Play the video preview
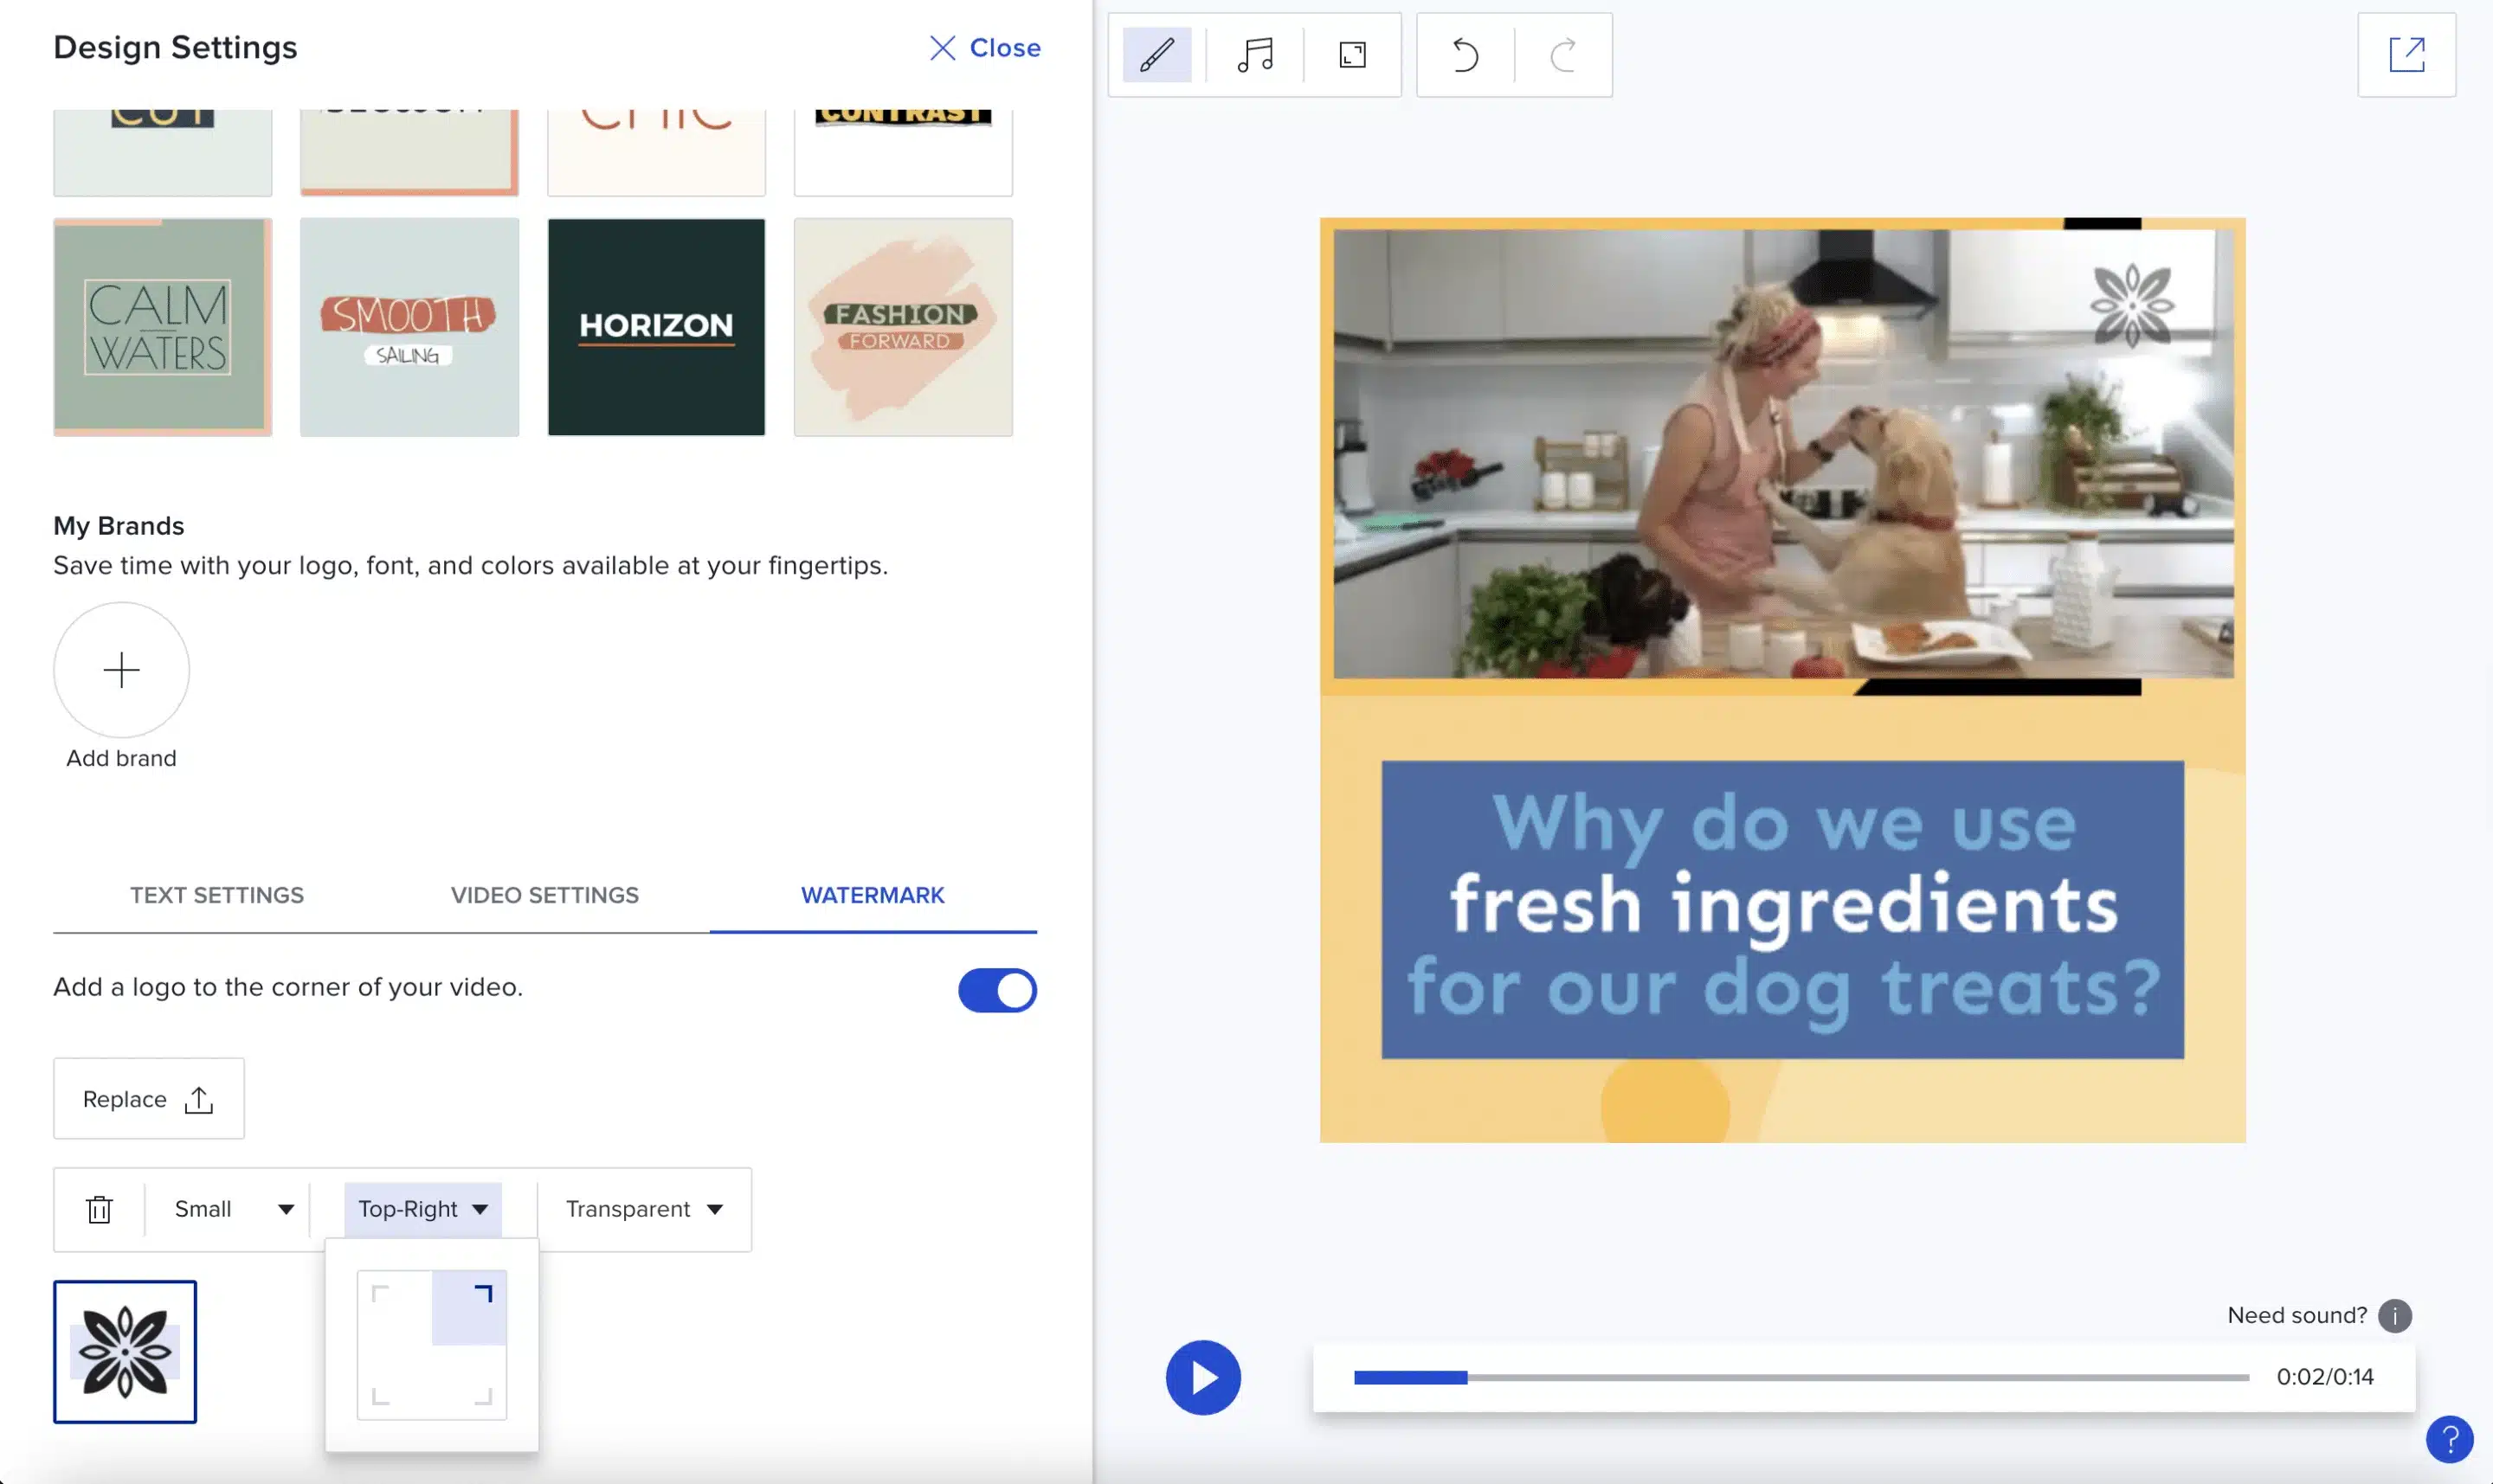This screenshot has height=1484, width=2493. click(x=1203, y=1377)
